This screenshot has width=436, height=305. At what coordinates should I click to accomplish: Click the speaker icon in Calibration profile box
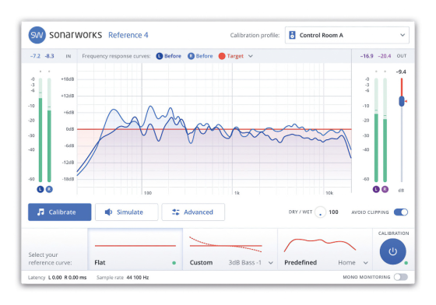click(x=292, y=35)
